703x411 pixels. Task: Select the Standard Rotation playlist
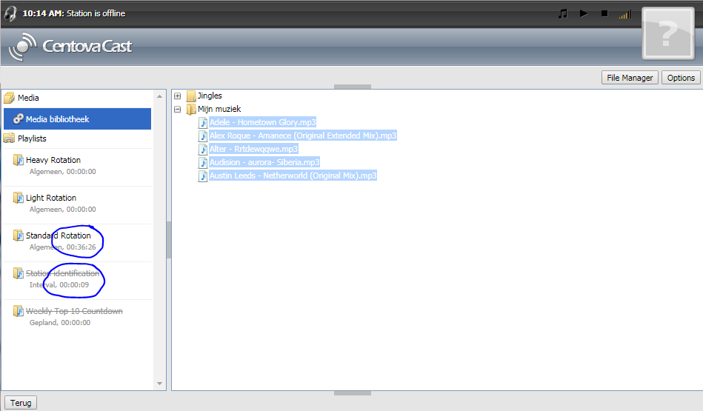[77, 241]
